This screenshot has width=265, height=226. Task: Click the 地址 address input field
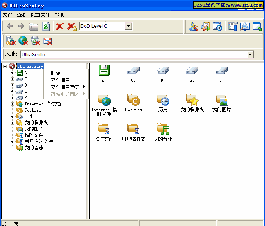click(x=134, y=55)
